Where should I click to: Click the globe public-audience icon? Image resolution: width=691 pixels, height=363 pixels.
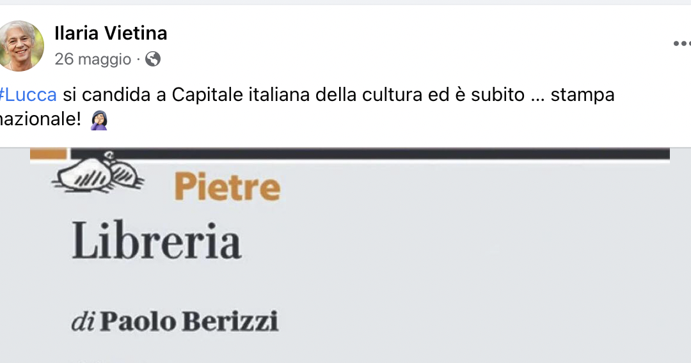coord(153,59)
